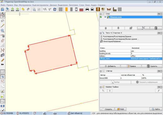This screenshot has width=163, height=115.
Task: Open the Данные menu
Action: click(x=53, y=5)
